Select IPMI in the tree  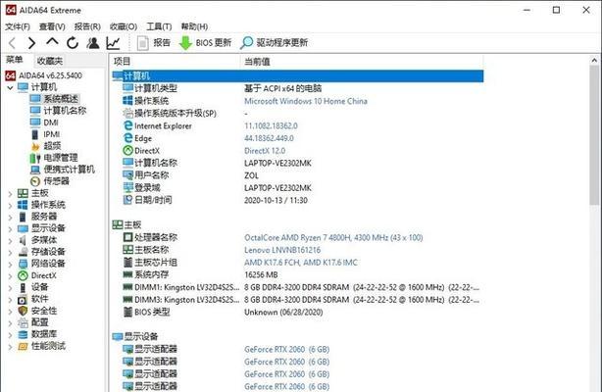[45, 134]
